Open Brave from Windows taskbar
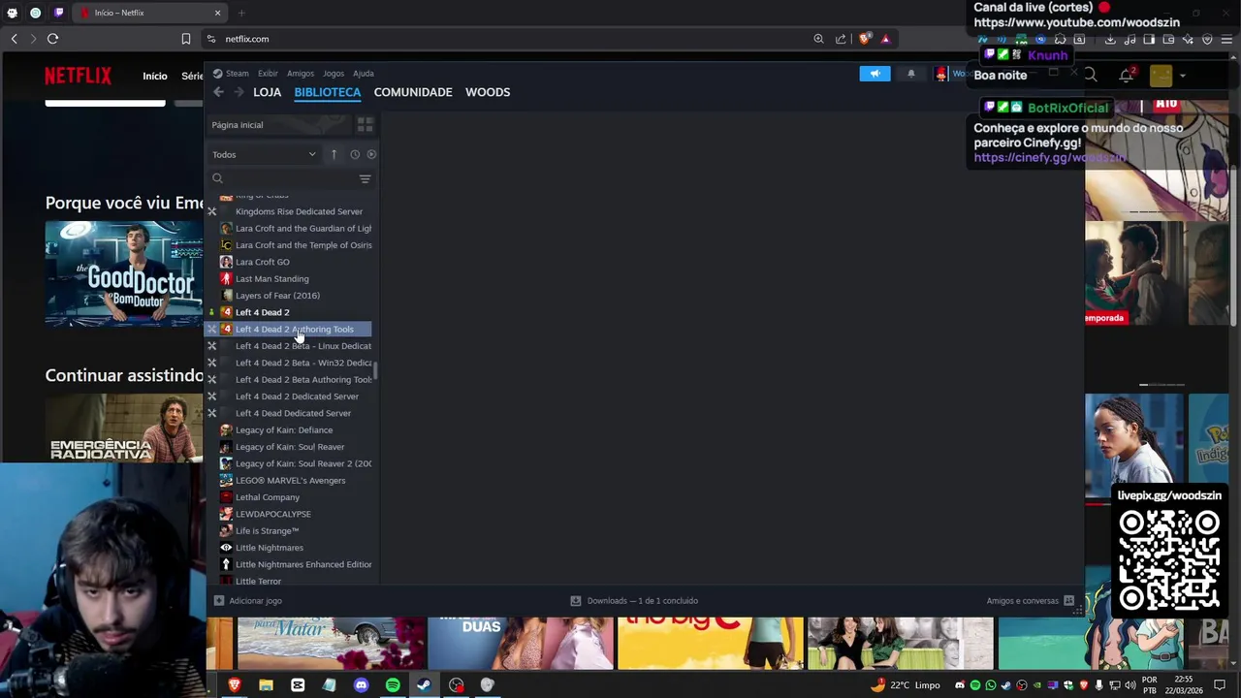The width and height of the screenshot is (1241, 698). tap(234, 685)
